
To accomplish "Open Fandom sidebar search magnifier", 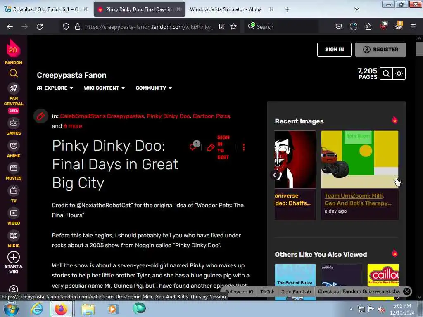I will pyautogui.click(x=14, y=73).
